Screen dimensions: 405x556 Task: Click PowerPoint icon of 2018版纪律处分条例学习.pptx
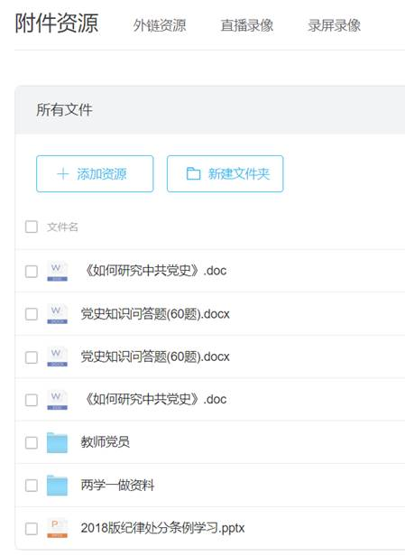[x=57, y=528]
